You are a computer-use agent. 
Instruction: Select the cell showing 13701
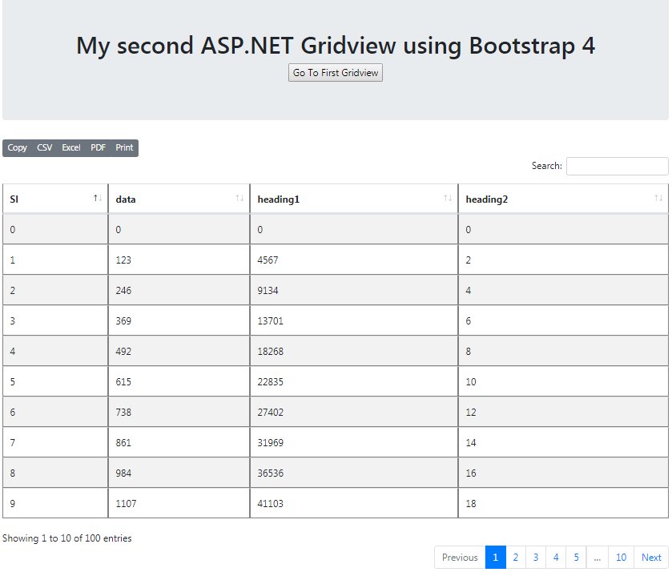[x=354, y=320]
